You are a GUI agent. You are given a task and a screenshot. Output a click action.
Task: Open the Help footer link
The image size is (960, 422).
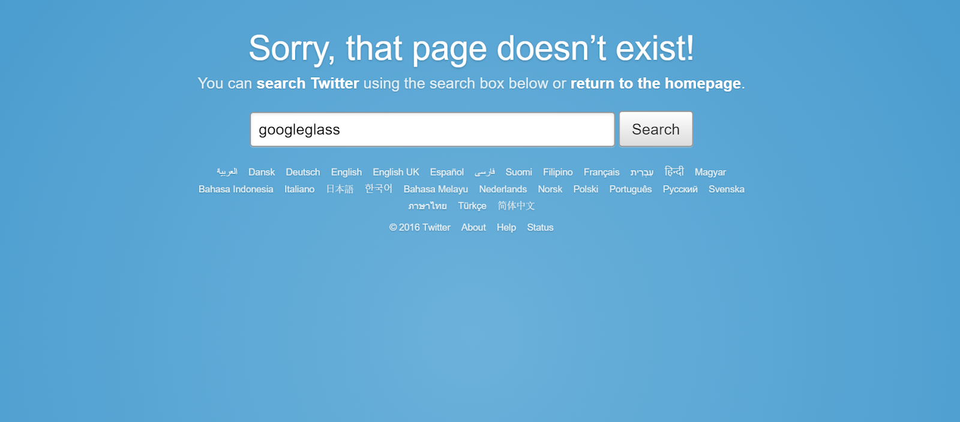(x=506, y=227)
